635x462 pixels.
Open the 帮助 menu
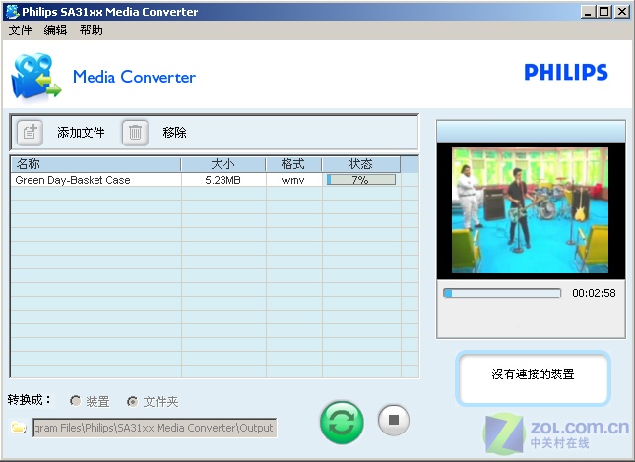click(x=91, y=29)
